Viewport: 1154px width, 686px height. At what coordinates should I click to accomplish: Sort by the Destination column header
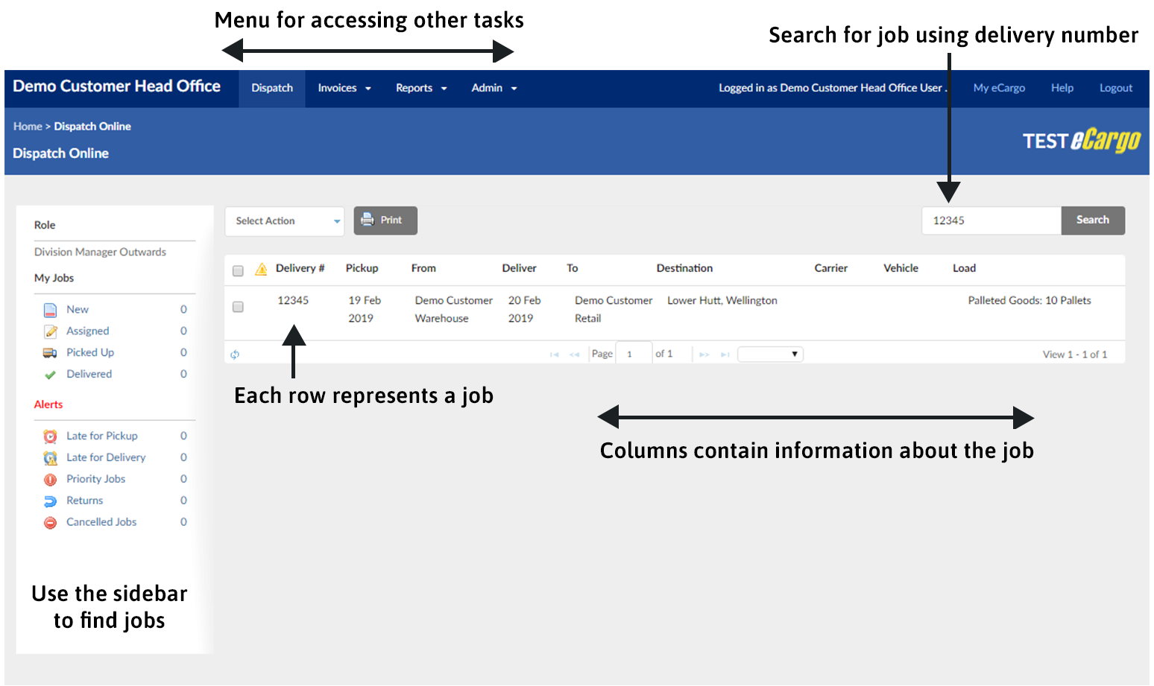(x=684, y=268)
